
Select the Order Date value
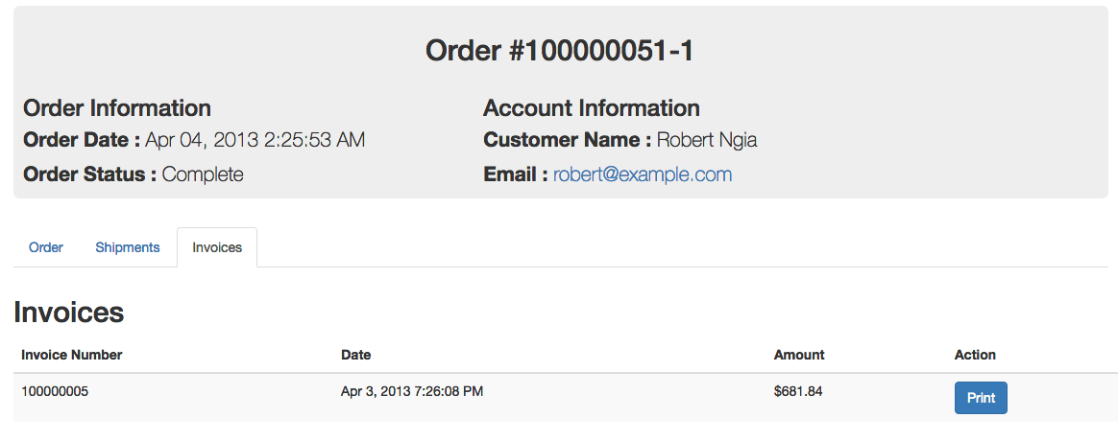(255, 140)
